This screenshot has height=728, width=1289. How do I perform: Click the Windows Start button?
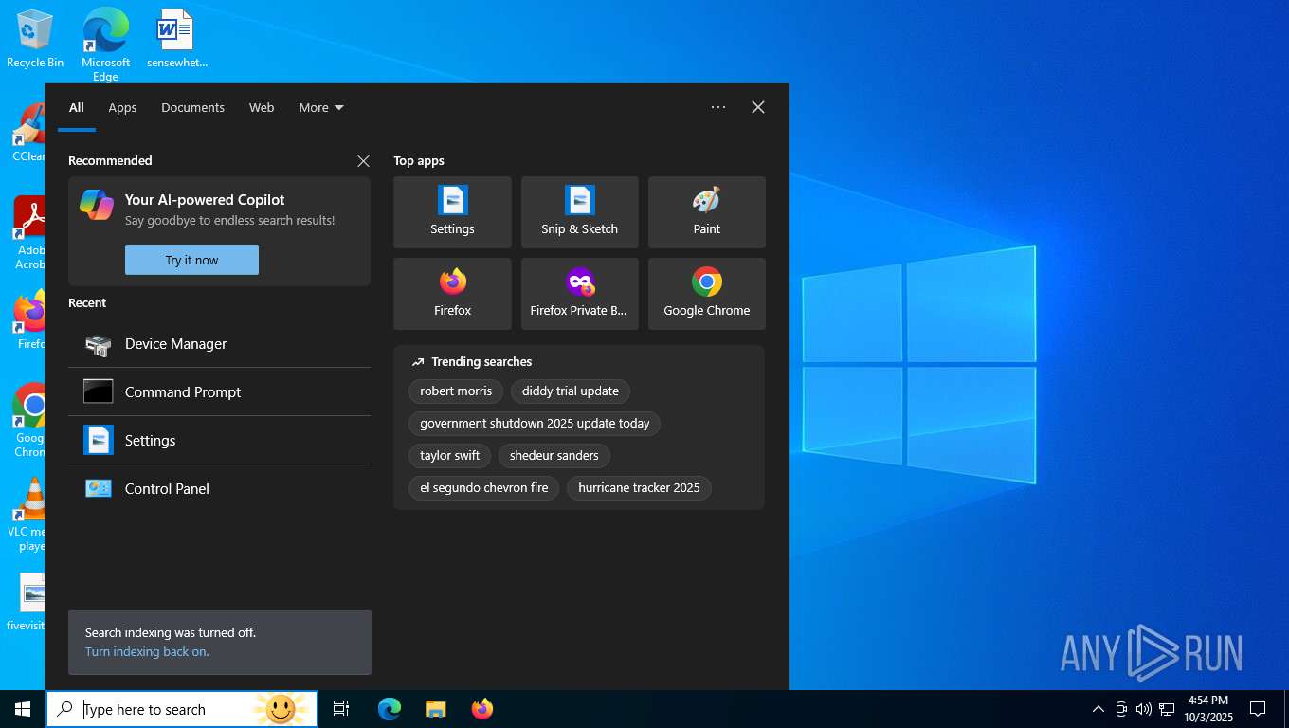tap(23, 709)
